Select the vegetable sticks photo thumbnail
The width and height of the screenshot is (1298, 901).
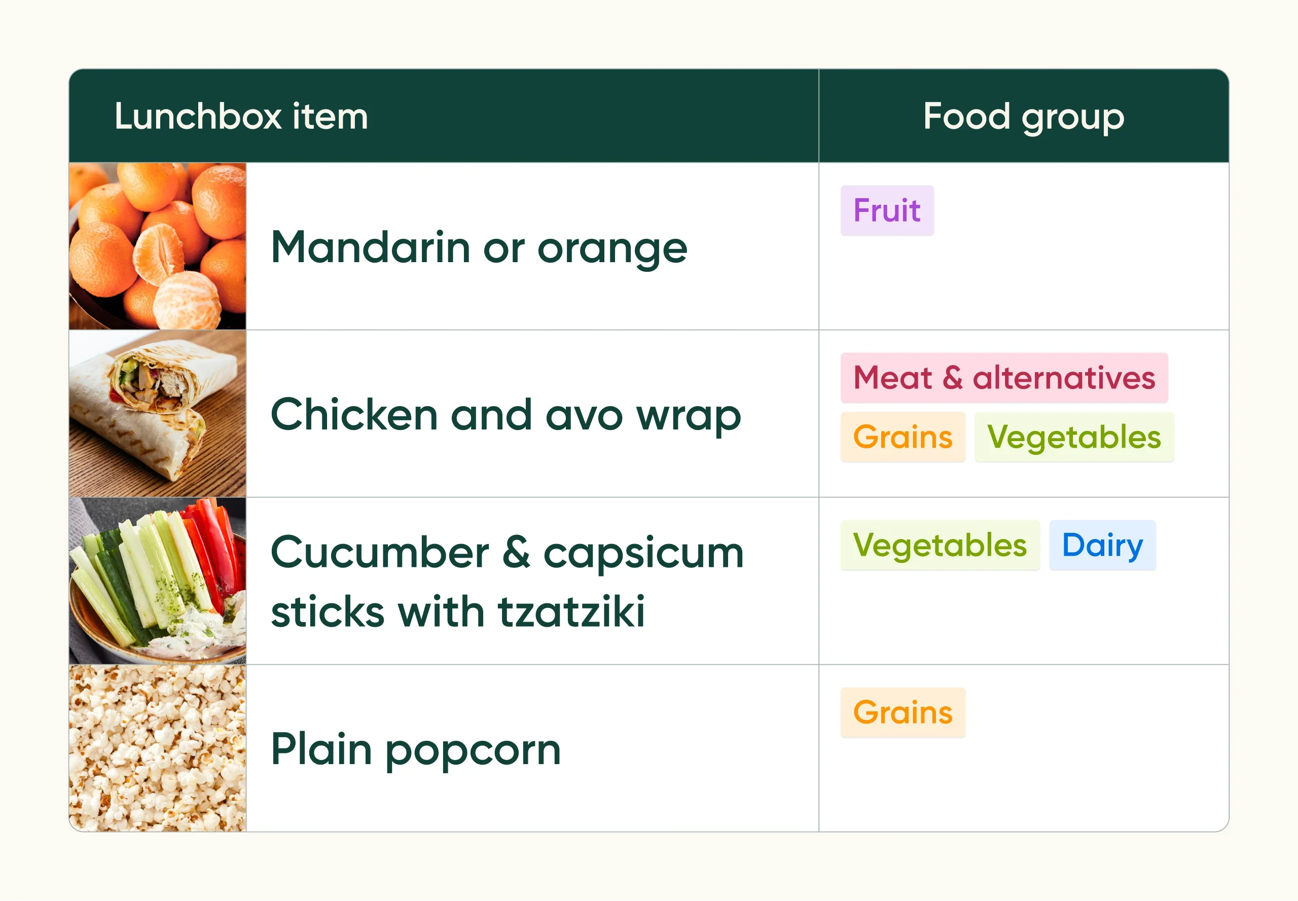(x=158, y=581)
